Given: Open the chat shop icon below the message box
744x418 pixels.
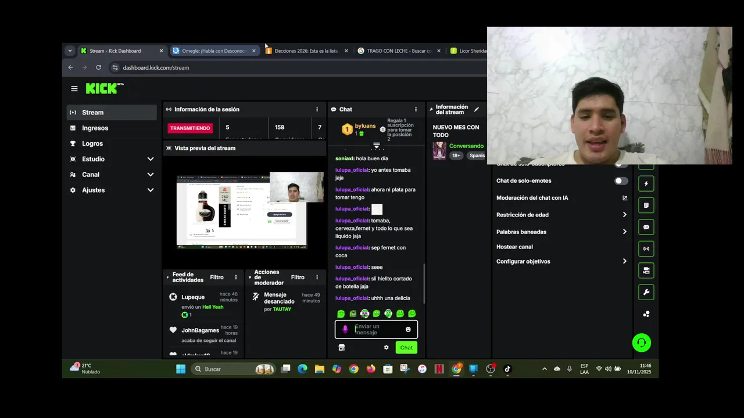Looking at the screenshot, I should click(x=342, y=347).
